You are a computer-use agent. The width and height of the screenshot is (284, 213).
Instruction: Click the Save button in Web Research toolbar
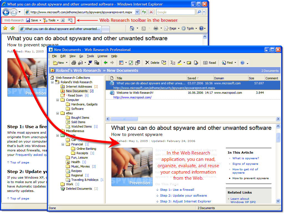pyautogui.click(x=32, y=20)
